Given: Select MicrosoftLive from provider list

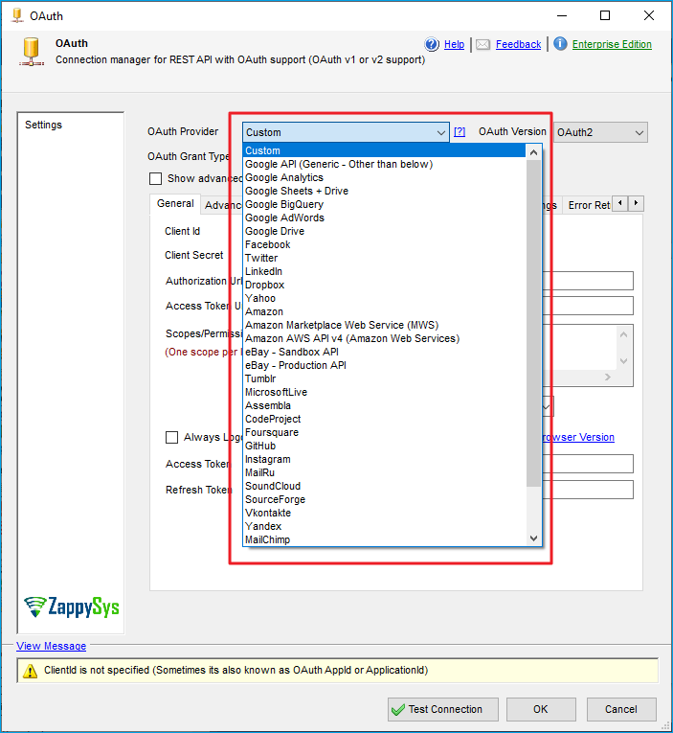Looking at the screenshot, I should (385, 392).
